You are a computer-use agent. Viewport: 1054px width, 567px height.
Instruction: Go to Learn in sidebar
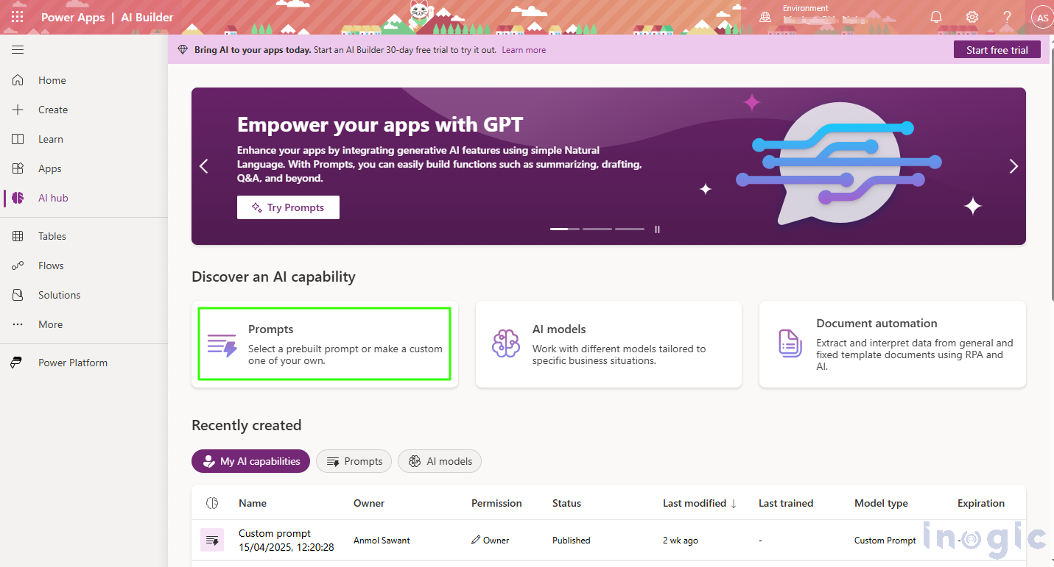pos(83,139)
